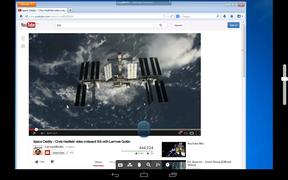
Task: Click the browser page vertical scrollbar
Action: 243,50
